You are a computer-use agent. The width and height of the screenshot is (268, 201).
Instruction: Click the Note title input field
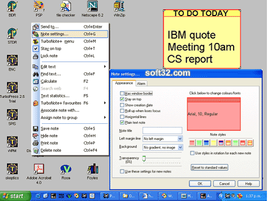point(162,131)
